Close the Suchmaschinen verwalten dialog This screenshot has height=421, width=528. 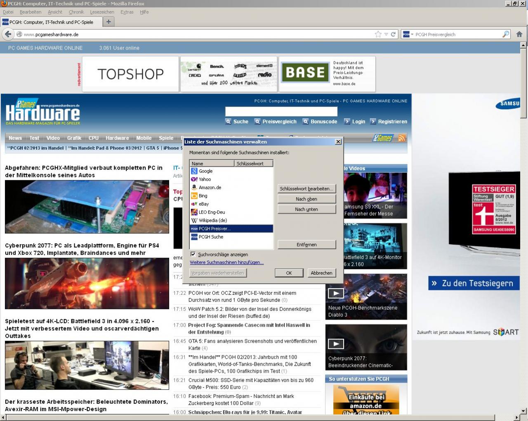click(x=338, y=141)
